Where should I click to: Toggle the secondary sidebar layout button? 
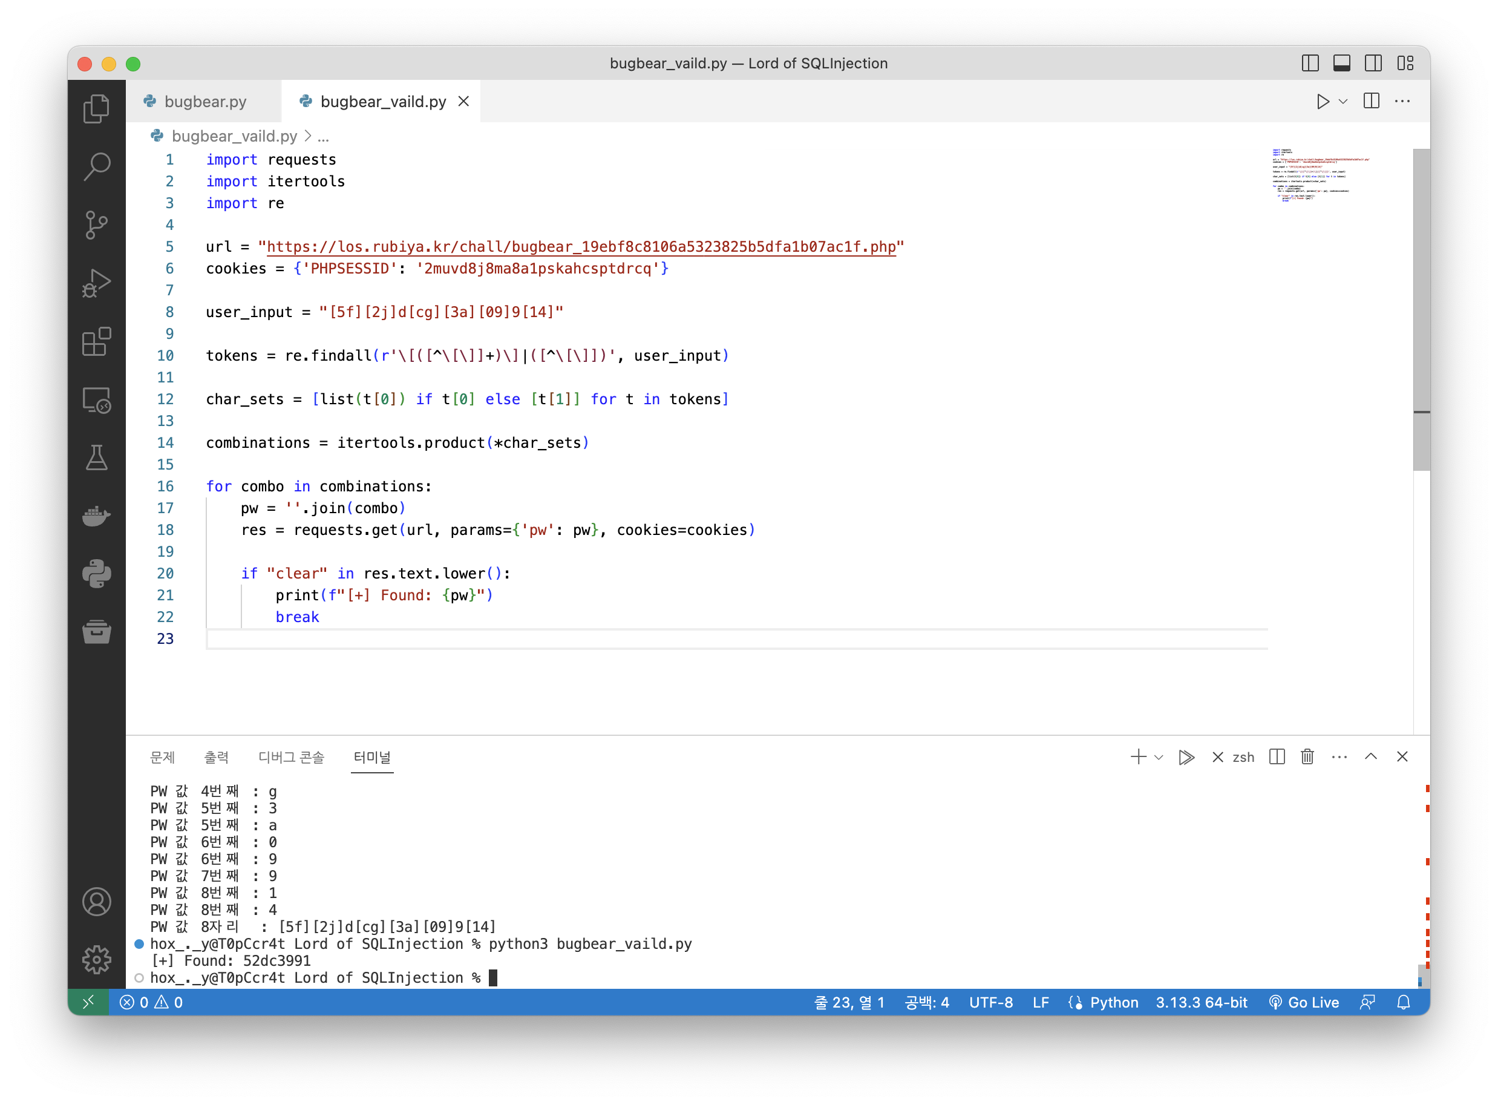click(x=1373, y=64)
